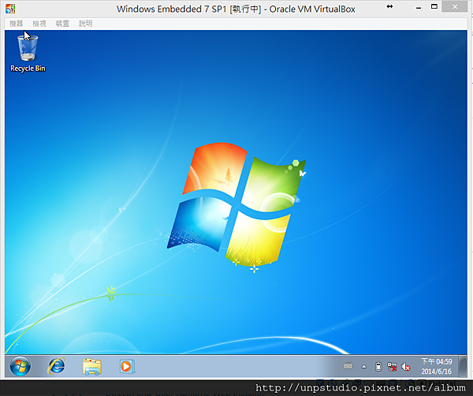Click the Show Desktop strip beside the clock
Screen dimensions: 473x396
(463, 367)
